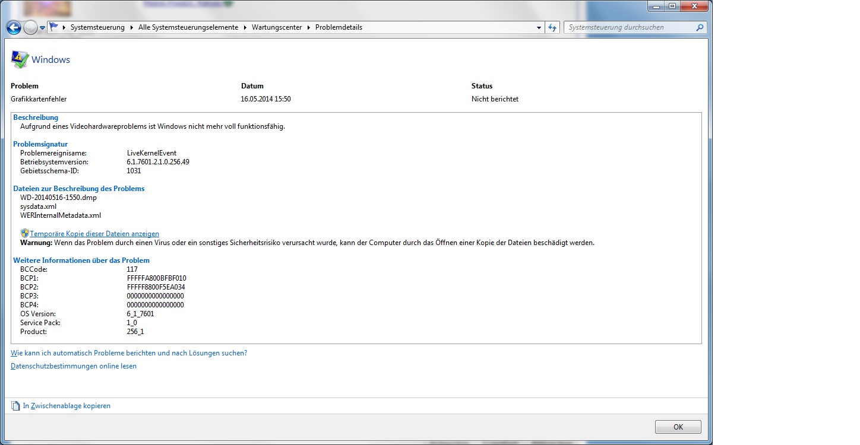The image size is (860, 445).
Task: Go to Wartungscenter breadcrumb
Action: click(277, 27)
